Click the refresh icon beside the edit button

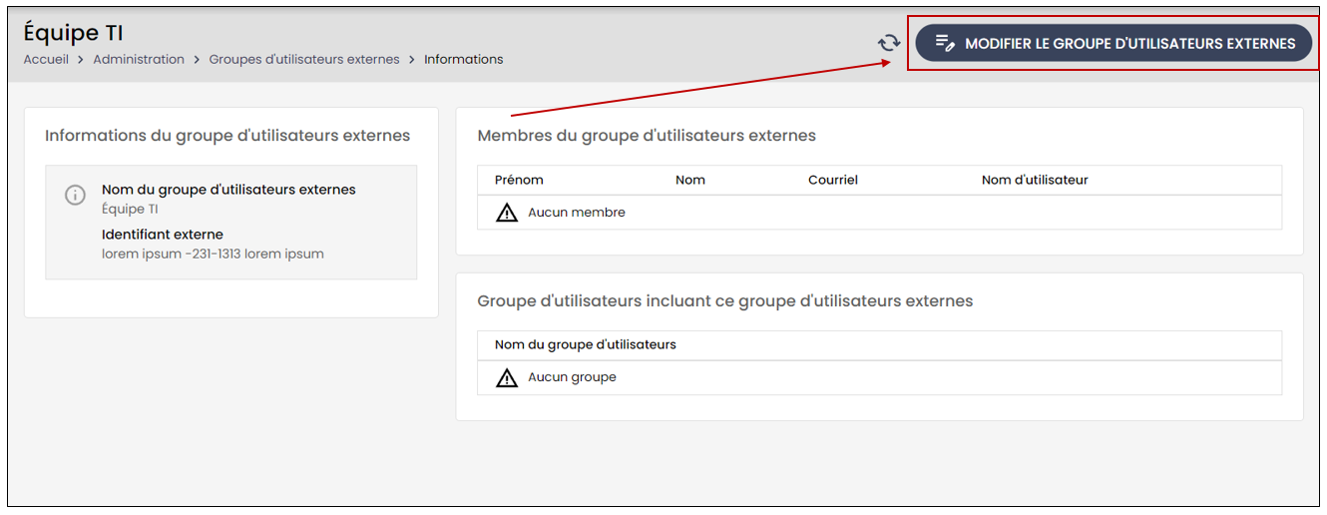pos(889,43)
